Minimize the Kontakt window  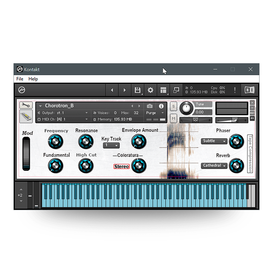pos(215,69)
